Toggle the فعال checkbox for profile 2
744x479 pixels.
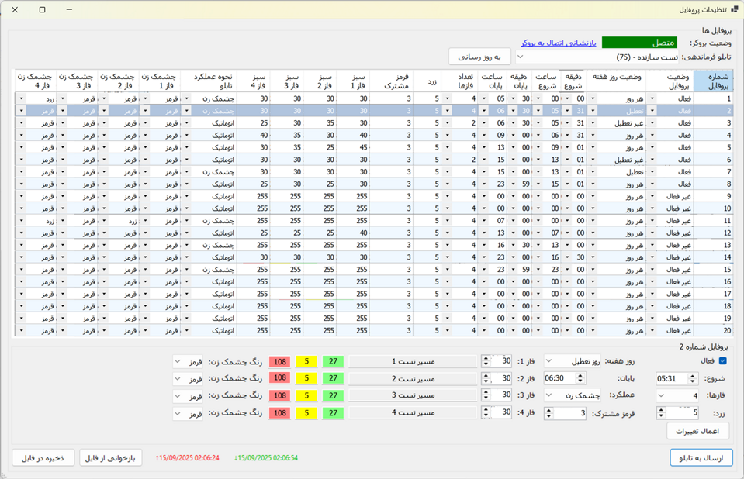coord(723,361)
